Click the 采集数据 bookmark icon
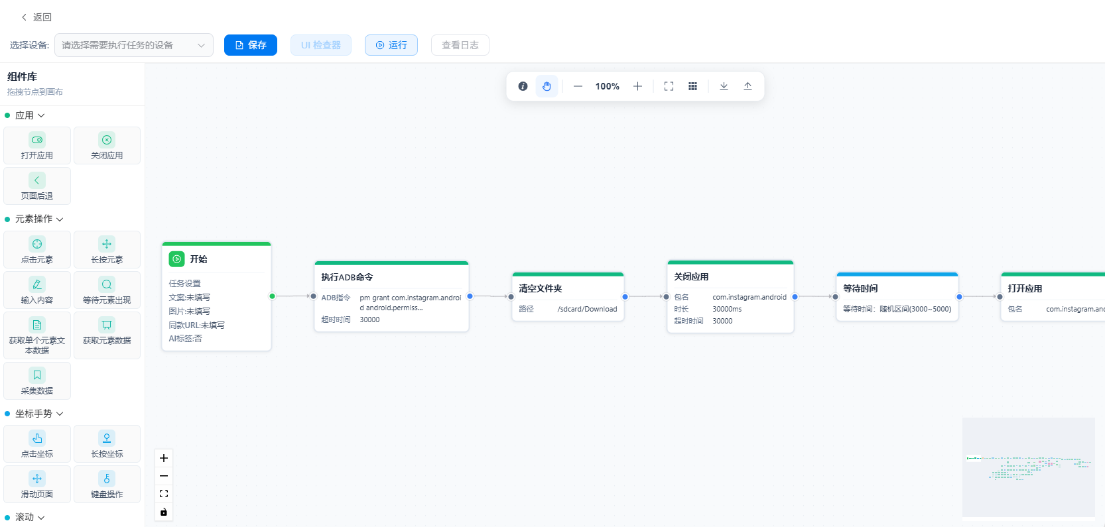1105x527 pixels. click(37, 375)
